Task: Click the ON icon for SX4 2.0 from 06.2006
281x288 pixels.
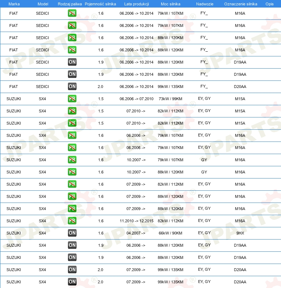Action: pos(72,270)
